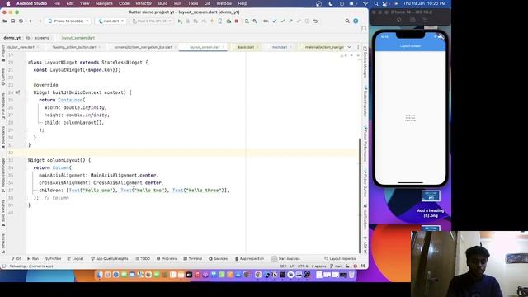
Task: Open Spotlight search in macOS menu bar
Action: click(376, 3)
